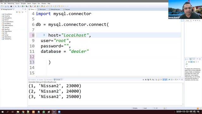
Task: Click the taskbar search icon
Action: (x=8, y=112)
